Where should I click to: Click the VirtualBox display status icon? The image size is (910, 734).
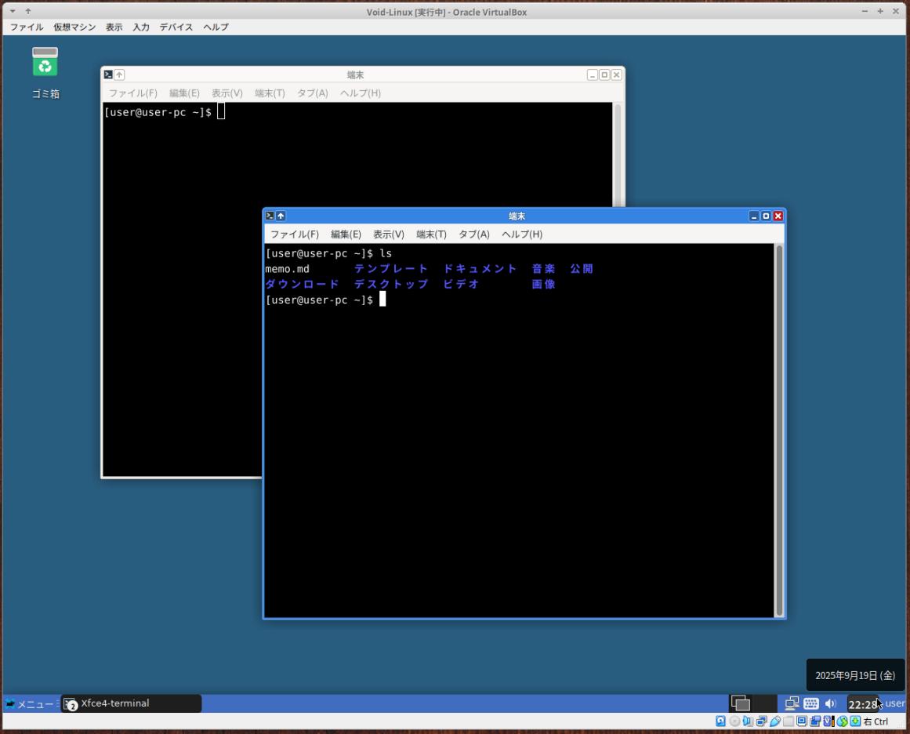pyautogui.click(x=802, y=721)
